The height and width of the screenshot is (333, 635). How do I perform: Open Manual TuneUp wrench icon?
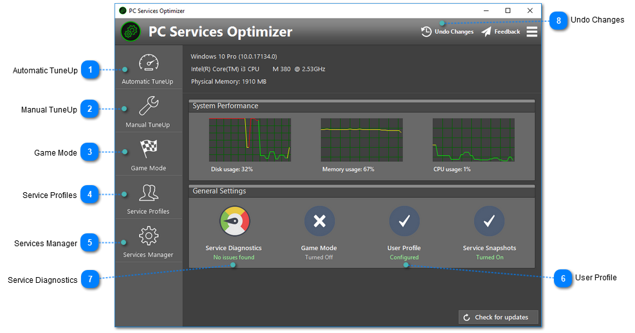149,106
